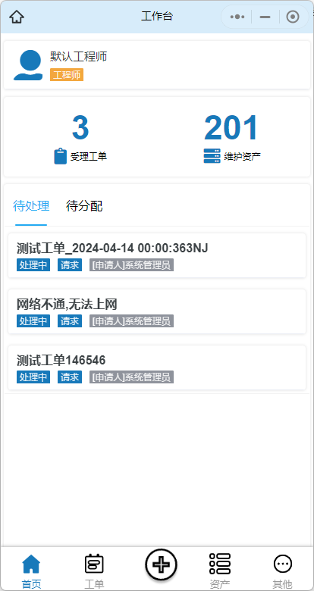Click the clipboard icon beside 受理工单
Screen dimensions: 314x591
[61, 156]
